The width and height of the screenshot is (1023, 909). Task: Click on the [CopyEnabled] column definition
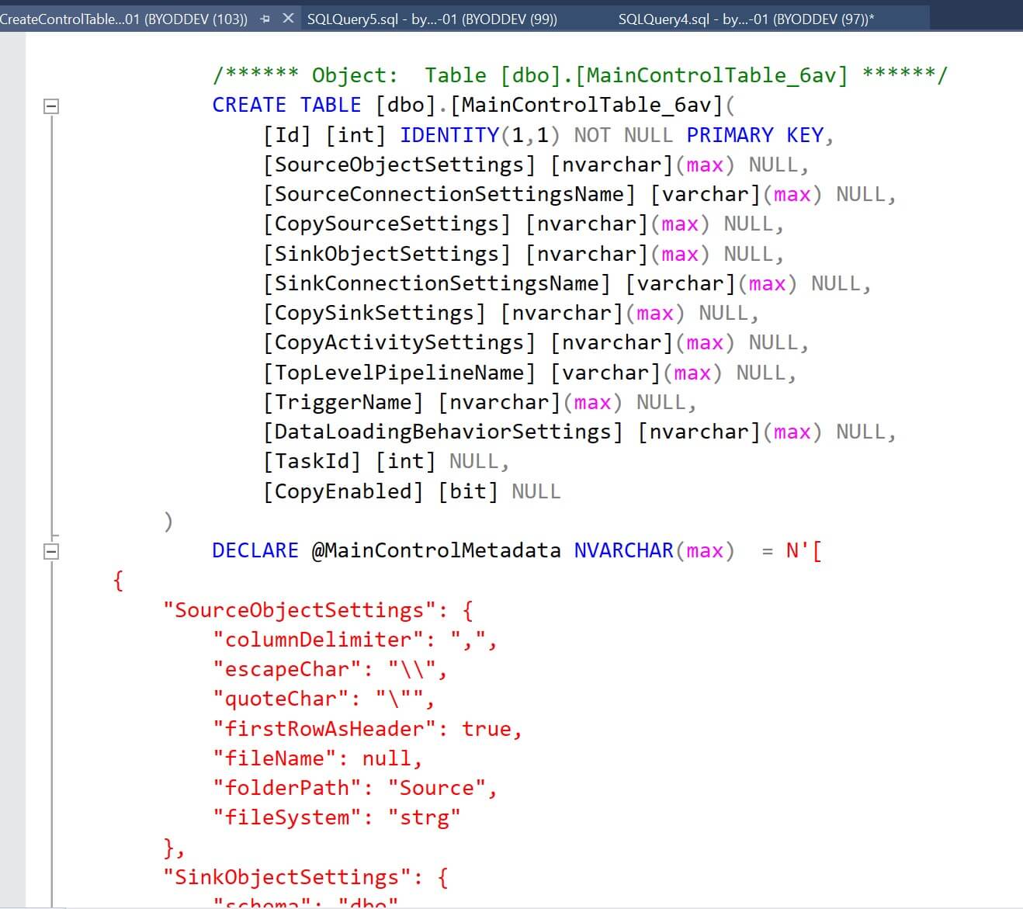[411, 491]
